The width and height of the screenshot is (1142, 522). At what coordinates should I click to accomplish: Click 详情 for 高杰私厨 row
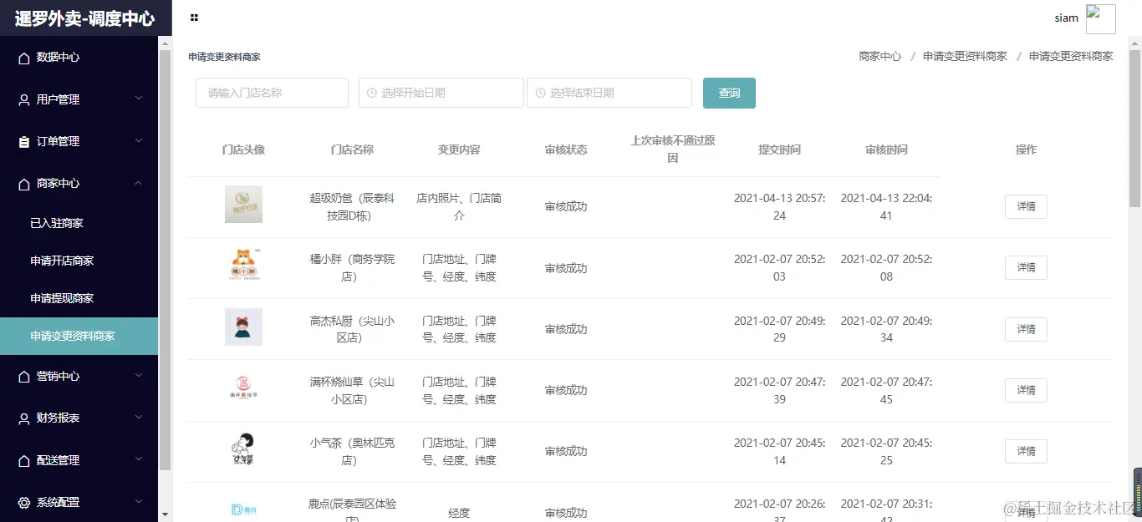coord(1026,329)
